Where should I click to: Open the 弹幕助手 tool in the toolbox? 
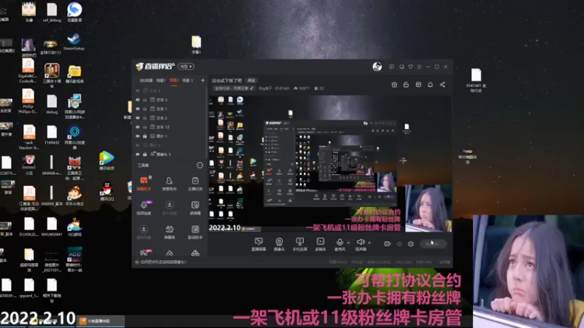(x=144, y=184)
